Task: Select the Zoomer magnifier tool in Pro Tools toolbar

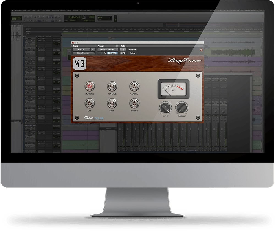Action: [x=40, y=17]
